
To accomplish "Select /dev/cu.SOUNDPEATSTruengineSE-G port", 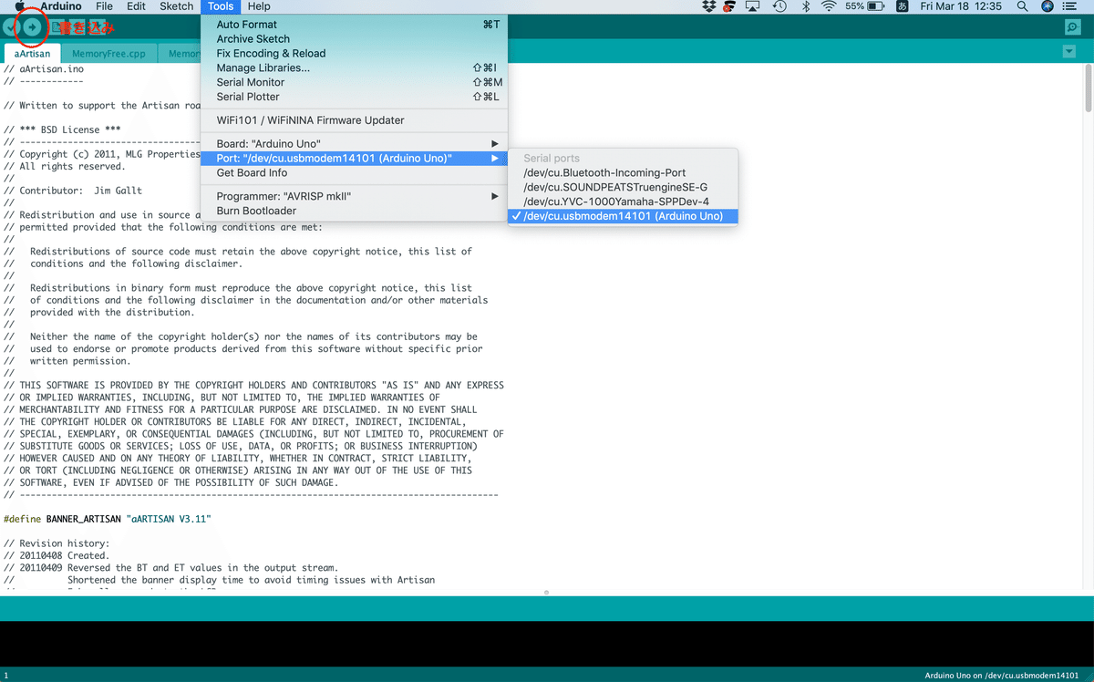I will (623, 187).
